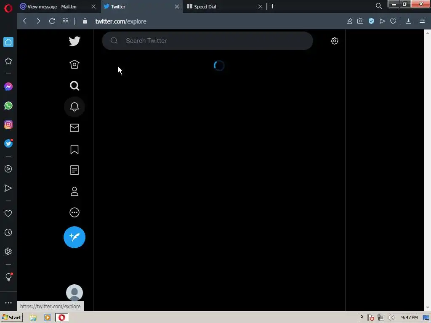Reload the current page
The height and width of the screenshot is (323, 431).
click(52, 21)
